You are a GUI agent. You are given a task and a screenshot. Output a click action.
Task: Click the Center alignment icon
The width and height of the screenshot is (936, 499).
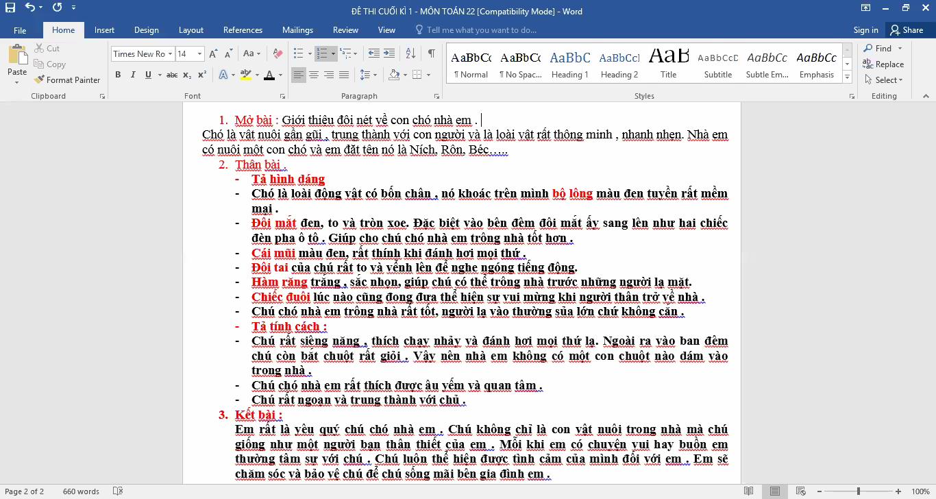(314, 75)
